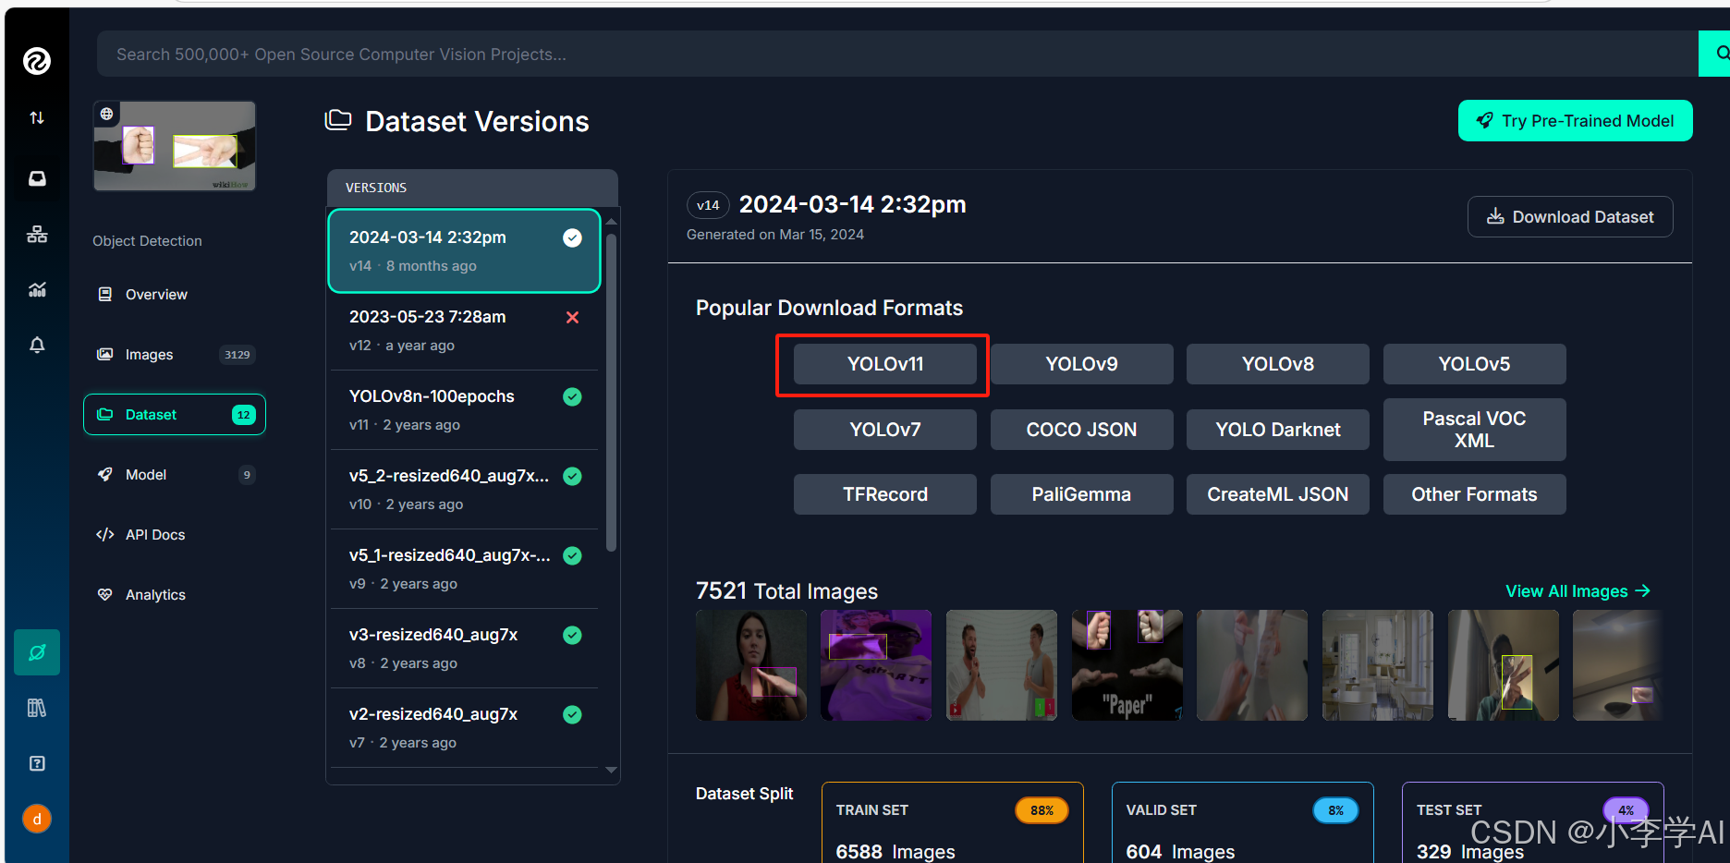Image resolution: width=1730 pixels, height=863 pixels.
Task: Open the 'Paper' hands image thumbnail
Action: pyautogui.click(x=1127, y=665)
